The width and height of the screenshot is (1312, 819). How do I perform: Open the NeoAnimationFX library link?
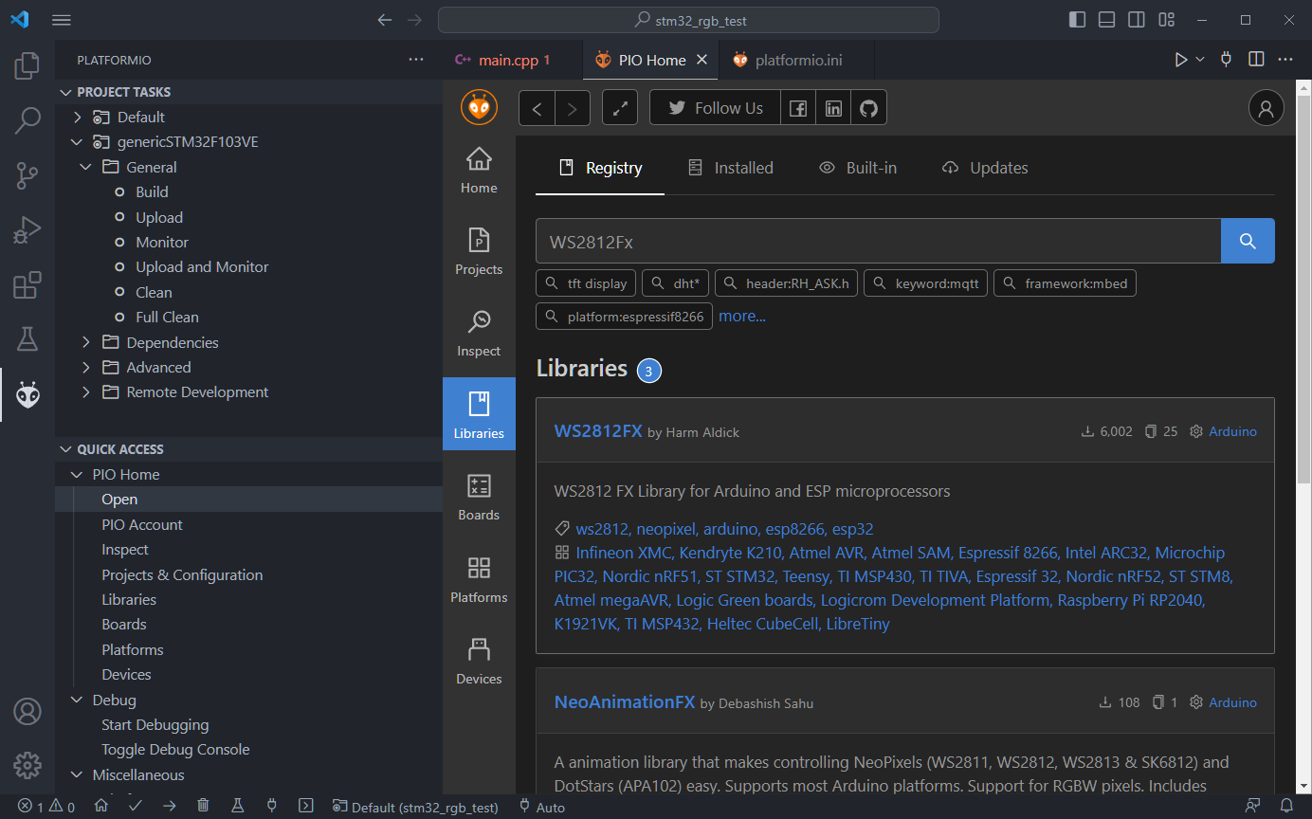coord(625,702)
